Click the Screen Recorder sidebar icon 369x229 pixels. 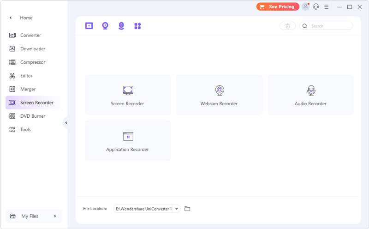click(12, 102)
